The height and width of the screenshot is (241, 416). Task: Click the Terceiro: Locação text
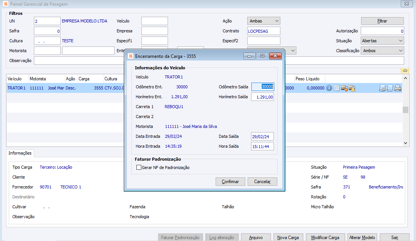[56, 167]
